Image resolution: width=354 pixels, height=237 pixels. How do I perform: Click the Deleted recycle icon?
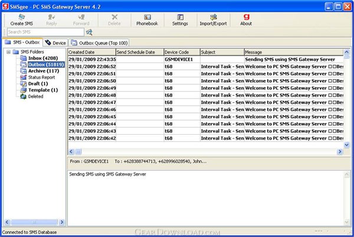pyautogui.click(x=24, y=96)
